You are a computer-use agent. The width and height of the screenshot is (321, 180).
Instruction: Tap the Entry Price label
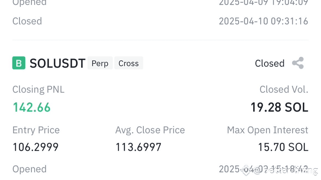tap(36, 130)
